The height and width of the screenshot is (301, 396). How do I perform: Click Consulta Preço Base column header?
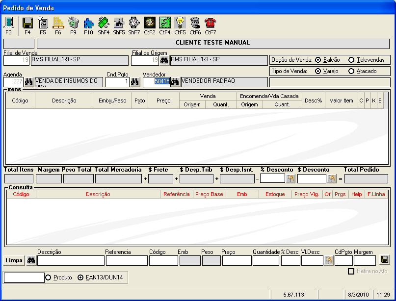209,194
